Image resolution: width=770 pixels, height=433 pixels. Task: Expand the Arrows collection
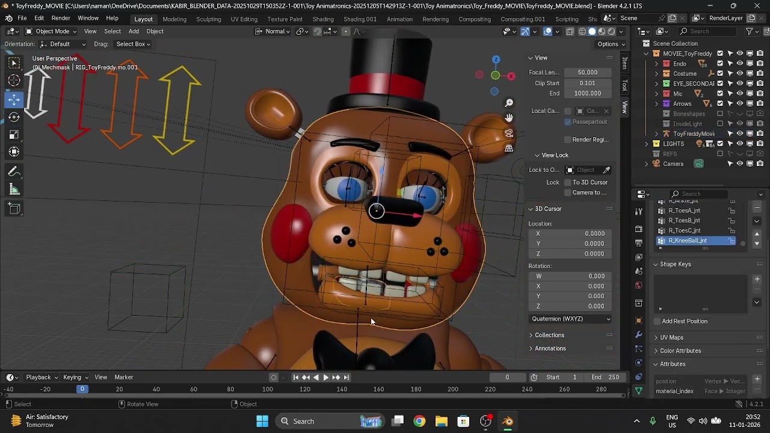tap(656, 103)
